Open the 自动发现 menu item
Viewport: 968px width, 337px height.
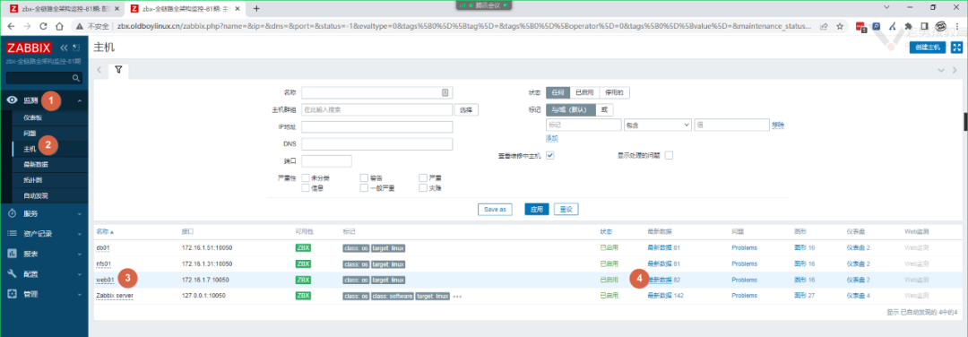pos(36,196)
